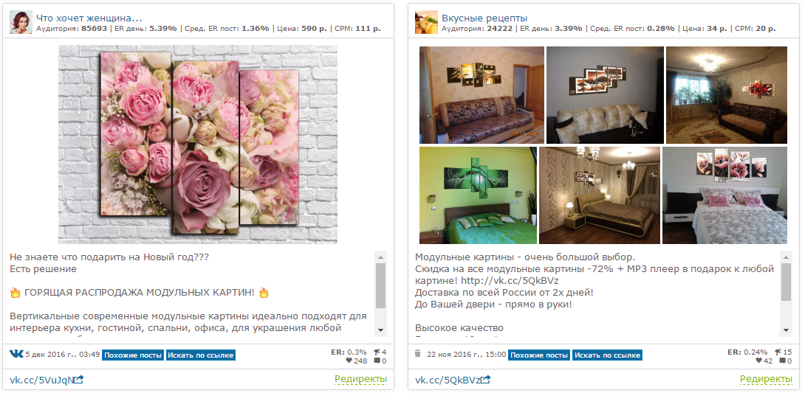Click Похожие посты button in left post
802x393 pixels.
tap(133, 355)
